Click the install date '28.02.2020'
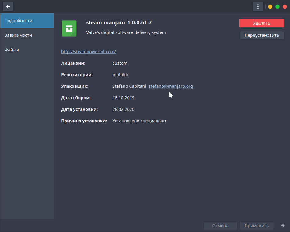This screenshot has width=290, height=232. (x=123, y=109)
